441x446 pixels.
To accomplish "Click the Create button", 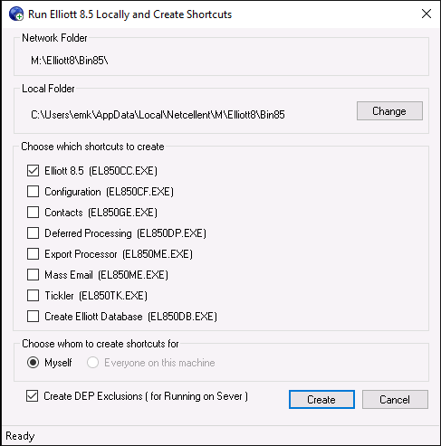I will click(x=321, y=400).
